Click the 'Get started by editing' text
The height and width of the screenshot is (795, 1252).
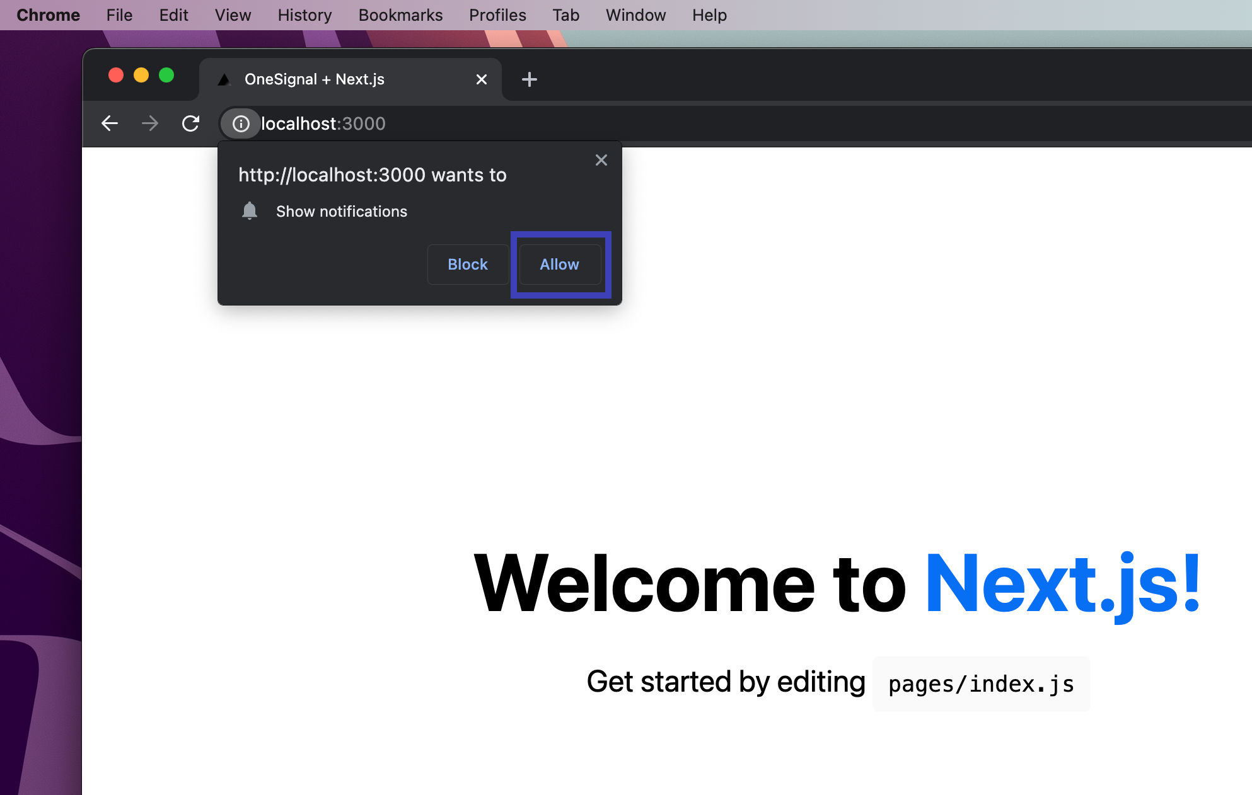(x=726, y=682)
